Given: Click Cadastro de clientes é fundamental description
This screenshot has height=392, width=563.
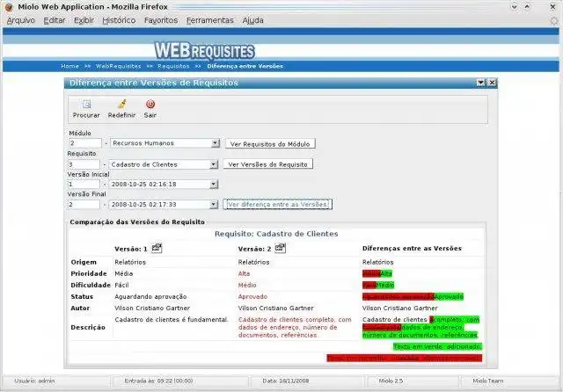Looking at the screenshot, I should [172, 320].
